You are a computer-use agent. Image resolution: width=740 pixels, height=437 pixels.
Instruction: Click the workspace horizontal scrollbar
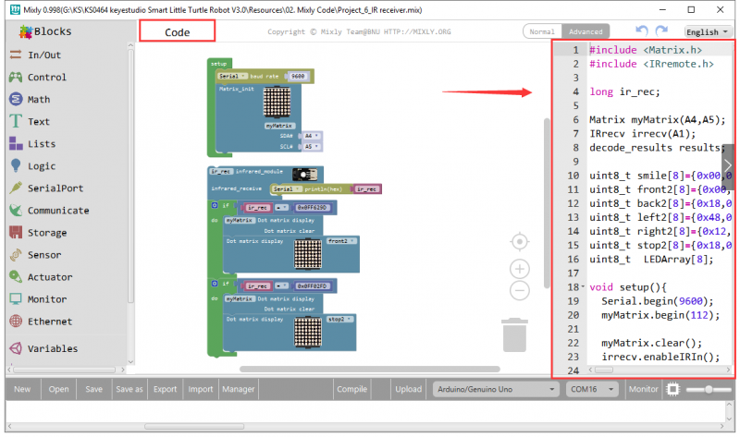[369, 369]
